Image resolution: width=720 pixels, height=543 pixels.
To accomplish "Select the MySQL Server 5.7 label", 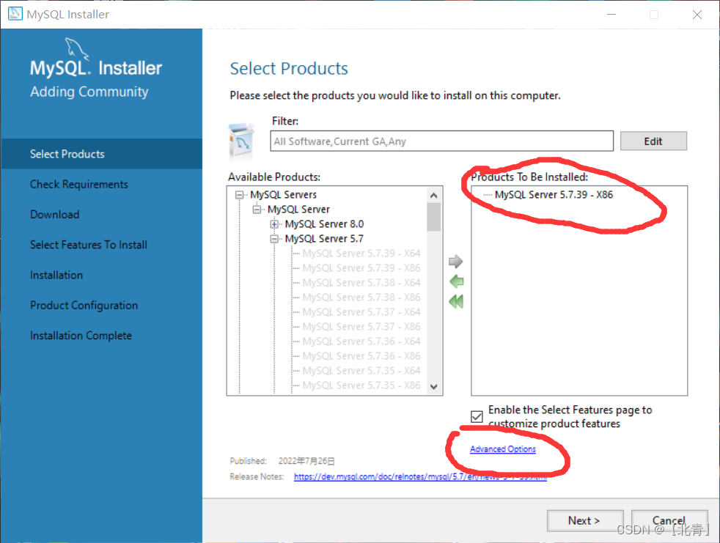I will [x=324, y=239].
